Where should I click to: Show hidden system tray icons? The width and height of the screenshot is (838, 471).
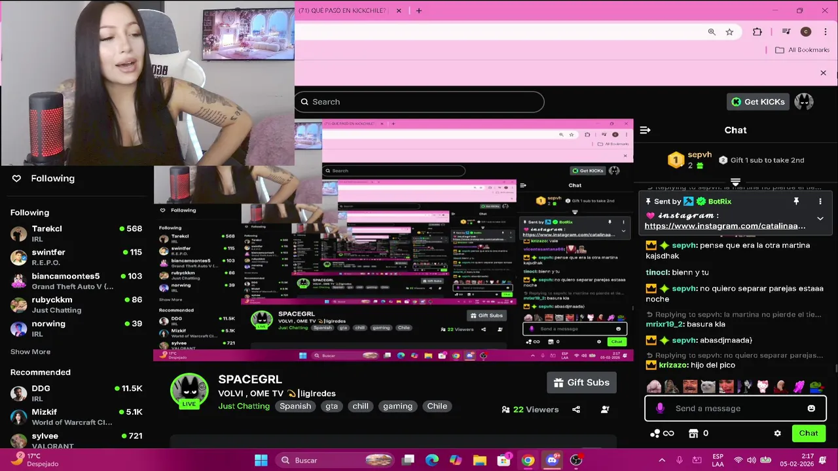(662, 461)
